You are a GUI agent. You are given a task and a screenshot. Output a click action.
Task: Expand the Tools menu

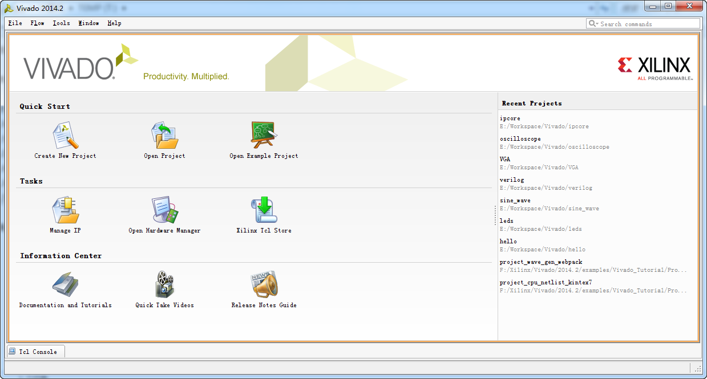pos(61,23)
